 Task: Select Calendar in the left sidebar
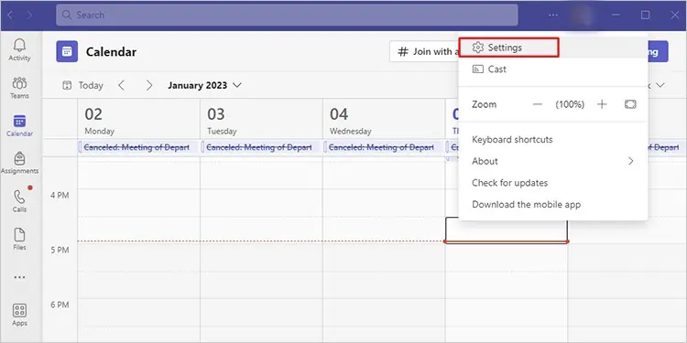click(20, 125)
